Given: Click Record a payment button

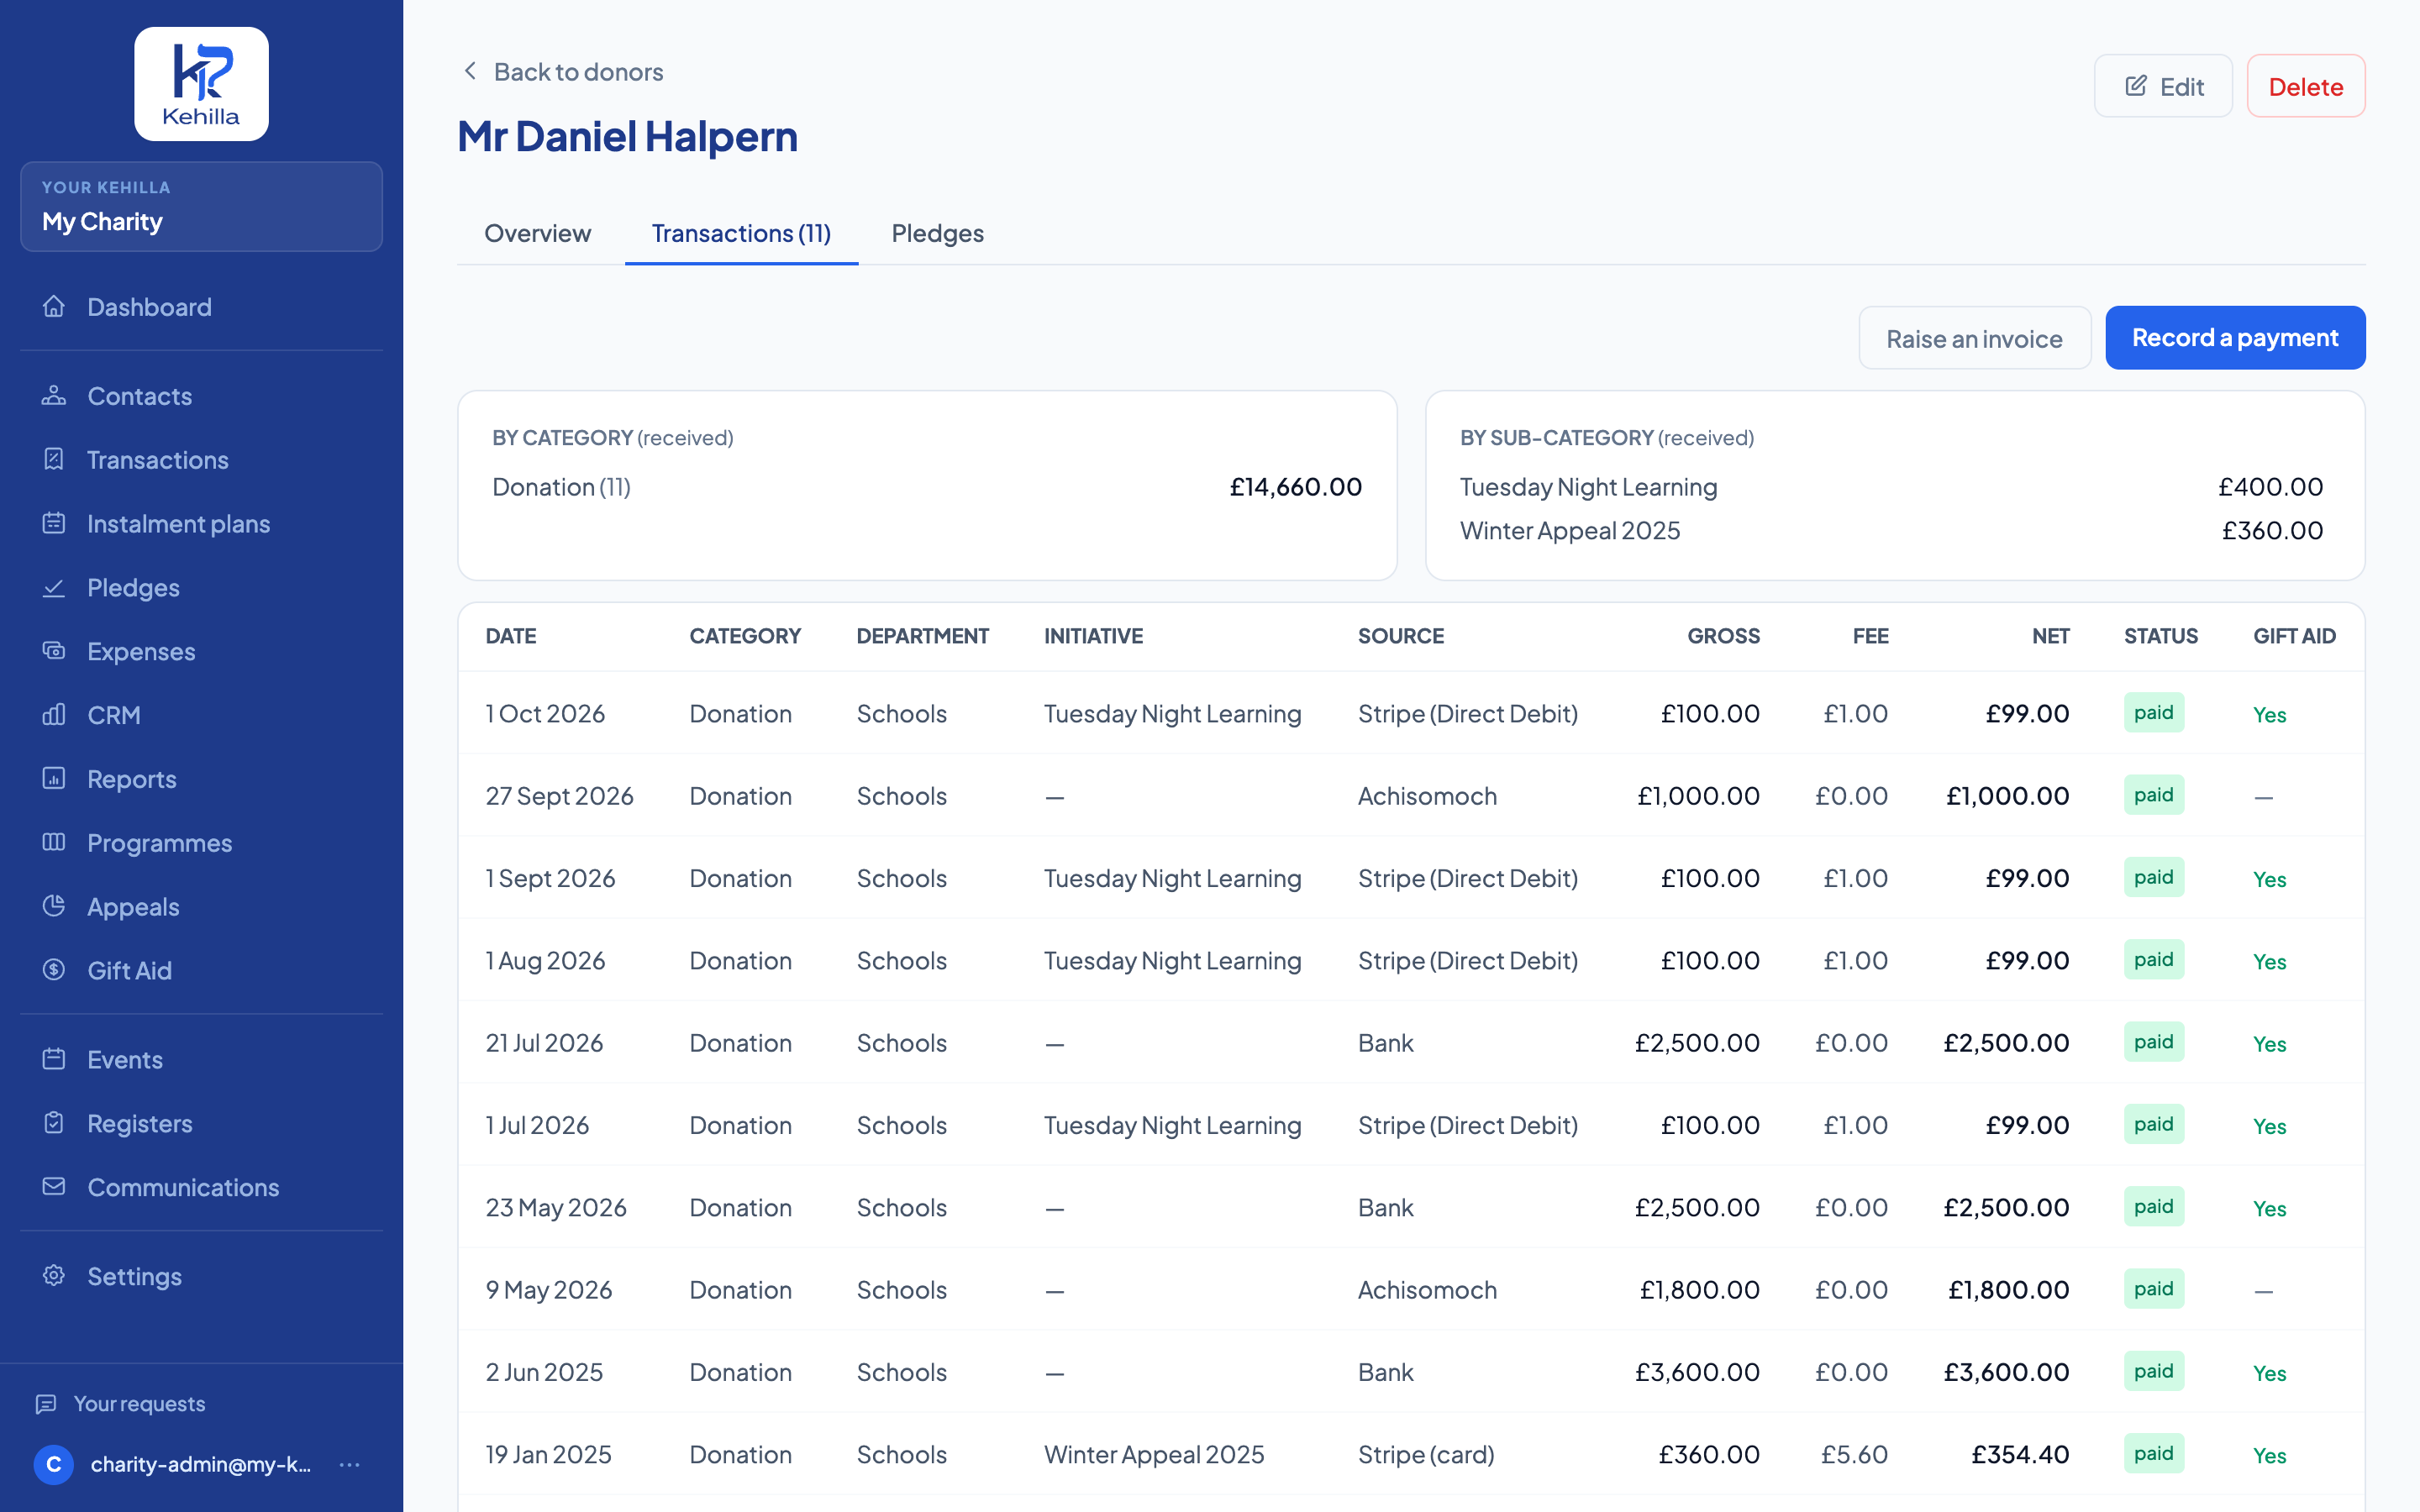Looking at the screenshot, I should [2235, 338].
